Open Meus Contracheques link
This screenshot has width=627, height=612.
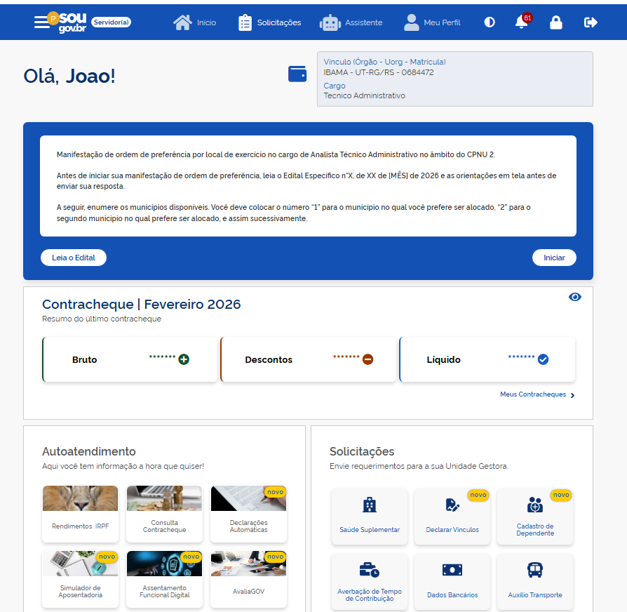533,394
